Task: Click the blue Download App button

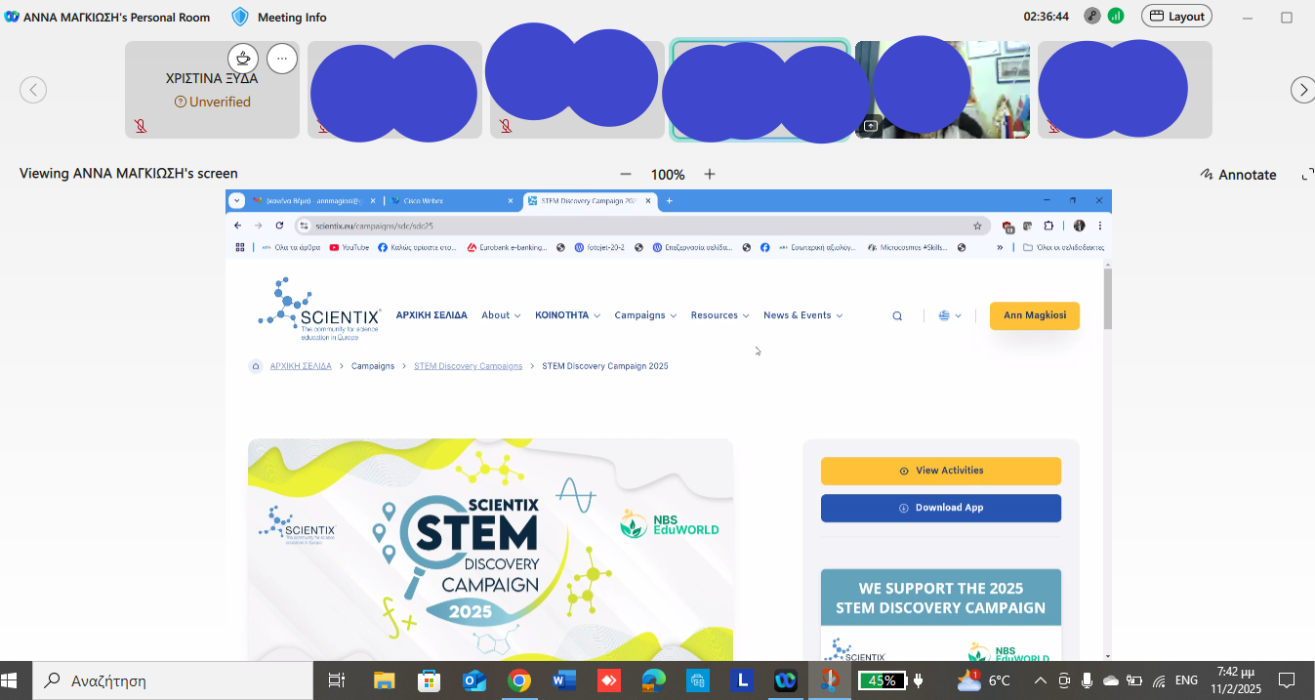Action: (940, 508)
